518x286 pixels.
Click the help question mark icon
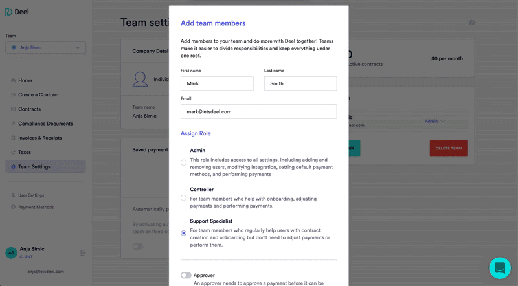(x=472, y=23)
